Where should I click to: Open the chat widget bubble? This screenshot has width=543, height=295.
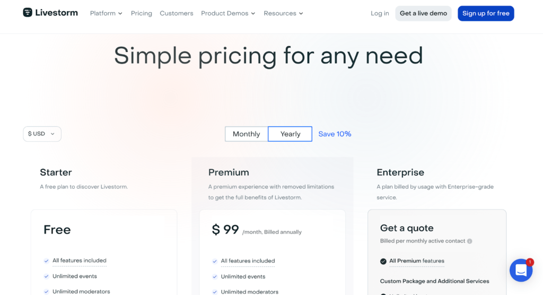tap(521, 271)
